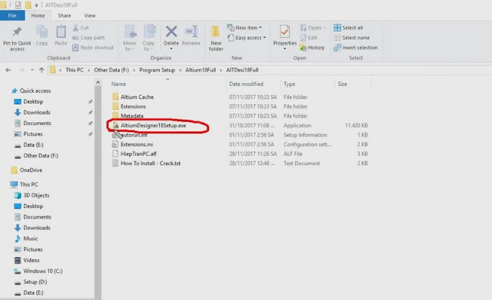Open Desktop pinned under Quick access
This screenshot has height=300, width=492.
point(33,101)
